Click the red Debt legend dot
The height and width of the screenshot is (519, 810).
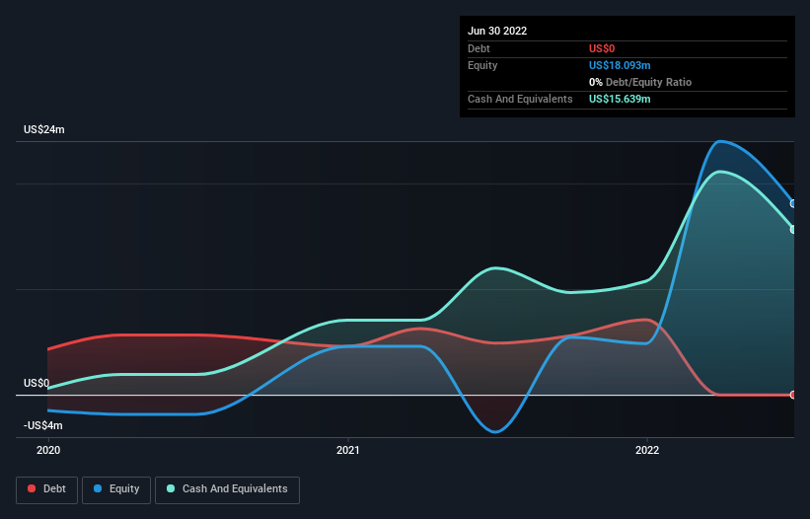click(32, 488)
